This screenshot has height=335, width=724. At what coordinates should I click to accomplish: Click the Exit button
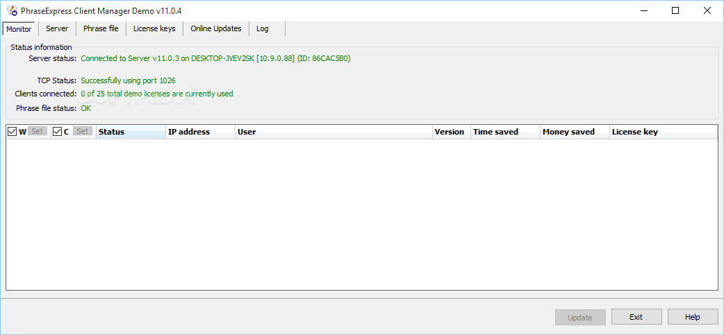[x=636, y=317]
